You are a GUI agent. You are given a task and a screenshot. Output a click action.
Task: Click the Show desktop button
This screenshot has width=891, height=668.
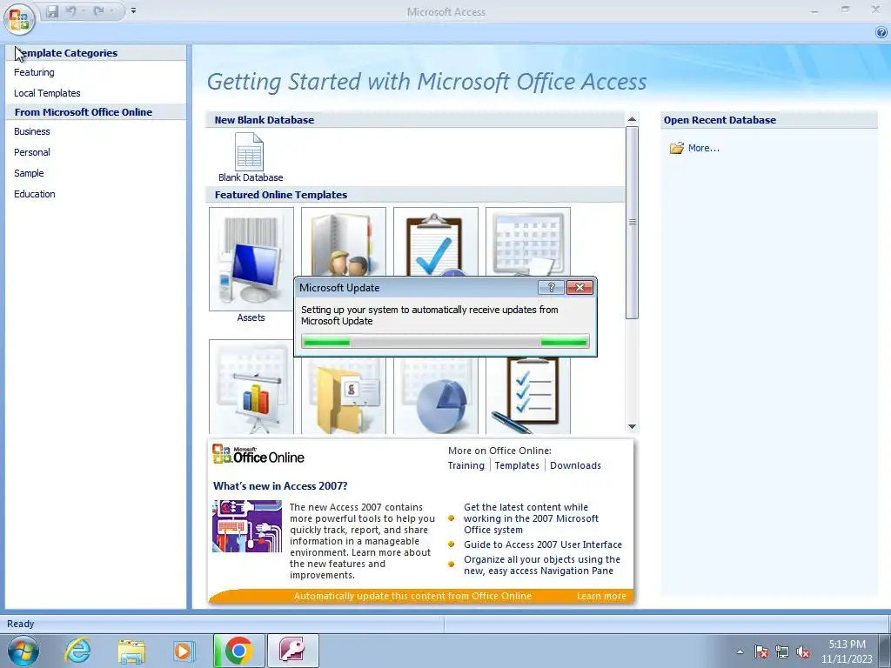pyautogui.click(x=884, y=651)
